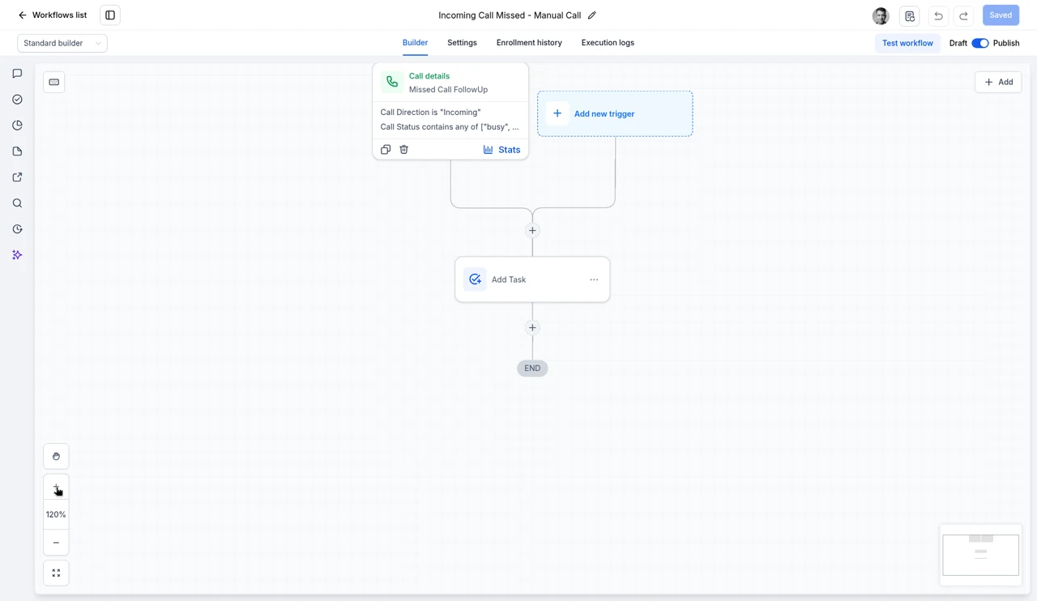Open the Enrollment history tab

(x=529, y=43)
